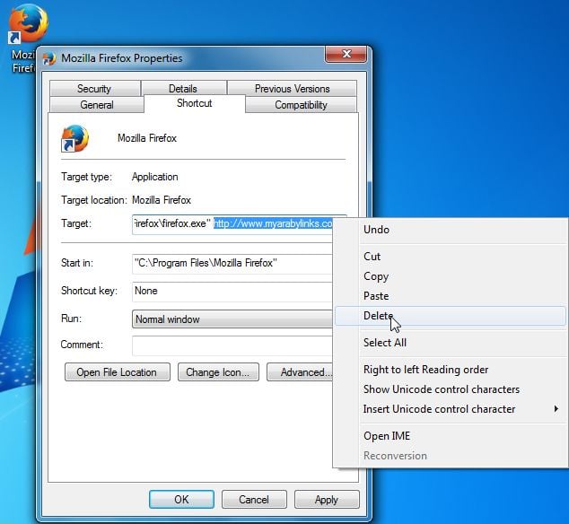This screenshot has height=524, width=569.
Task: Click the Advanced button
Action: [x=300, y=372]
